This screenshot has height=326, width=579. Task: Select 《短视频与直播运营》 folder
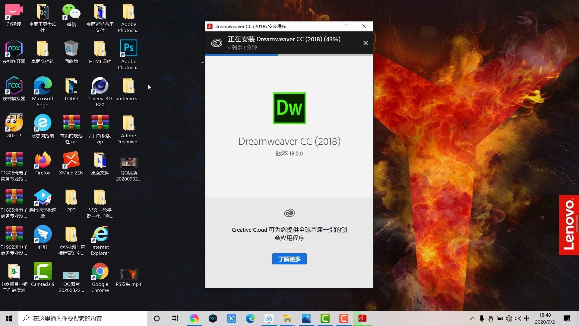click(71, 241)
